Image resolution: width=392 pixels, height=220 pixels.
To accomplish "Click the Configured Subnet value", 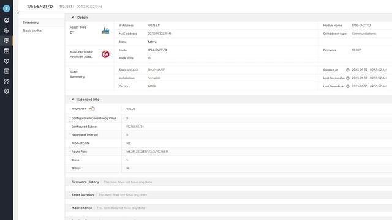I will pos(135,127).
